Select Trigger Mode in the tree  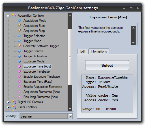click(x=32, y=41)
